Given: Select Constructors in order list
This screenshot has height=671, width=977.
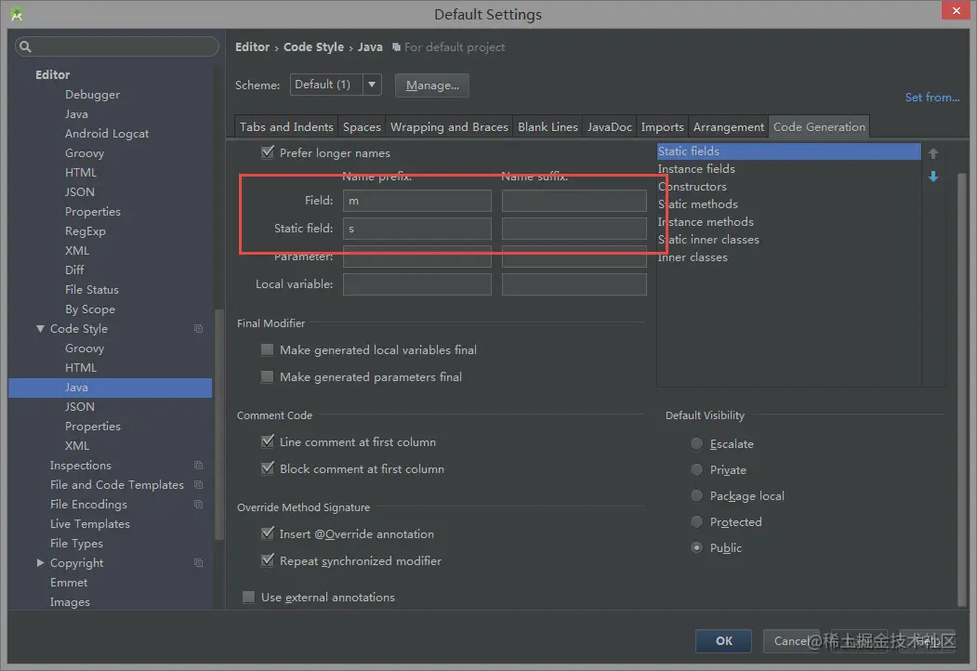Looking at the screenshot, I should coord(789,186).
